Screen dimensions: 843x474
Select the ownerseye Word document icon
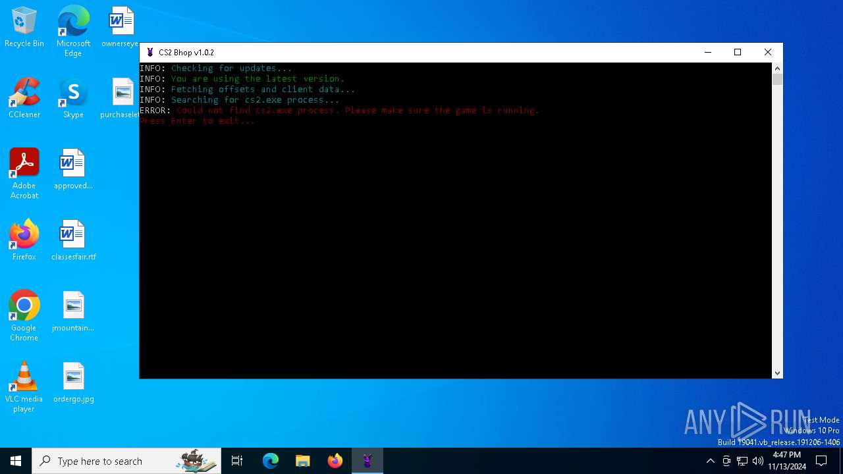(x=121, y=28)
